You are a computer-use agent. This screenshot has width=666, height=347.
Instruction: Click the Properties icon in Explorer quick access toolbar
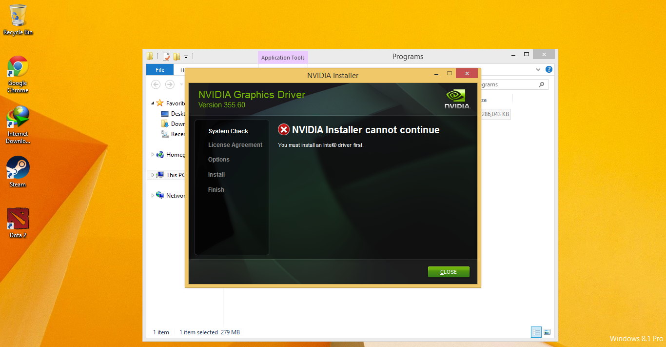[x=166, y=57]
